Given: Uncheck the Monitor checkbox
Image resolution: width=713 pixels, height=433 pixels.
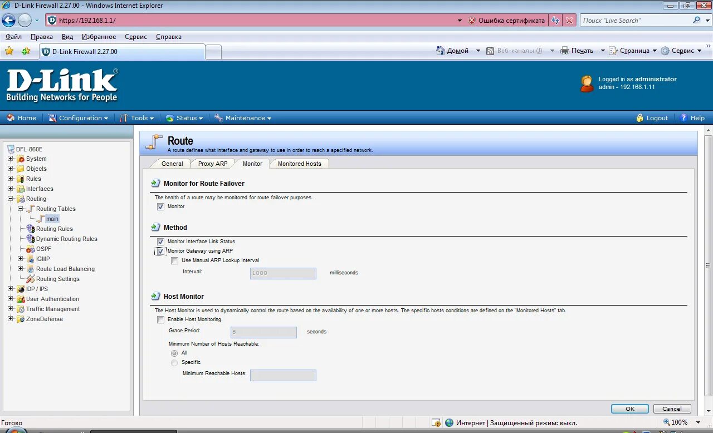Looking at the screenshot, I should point(161,206).
